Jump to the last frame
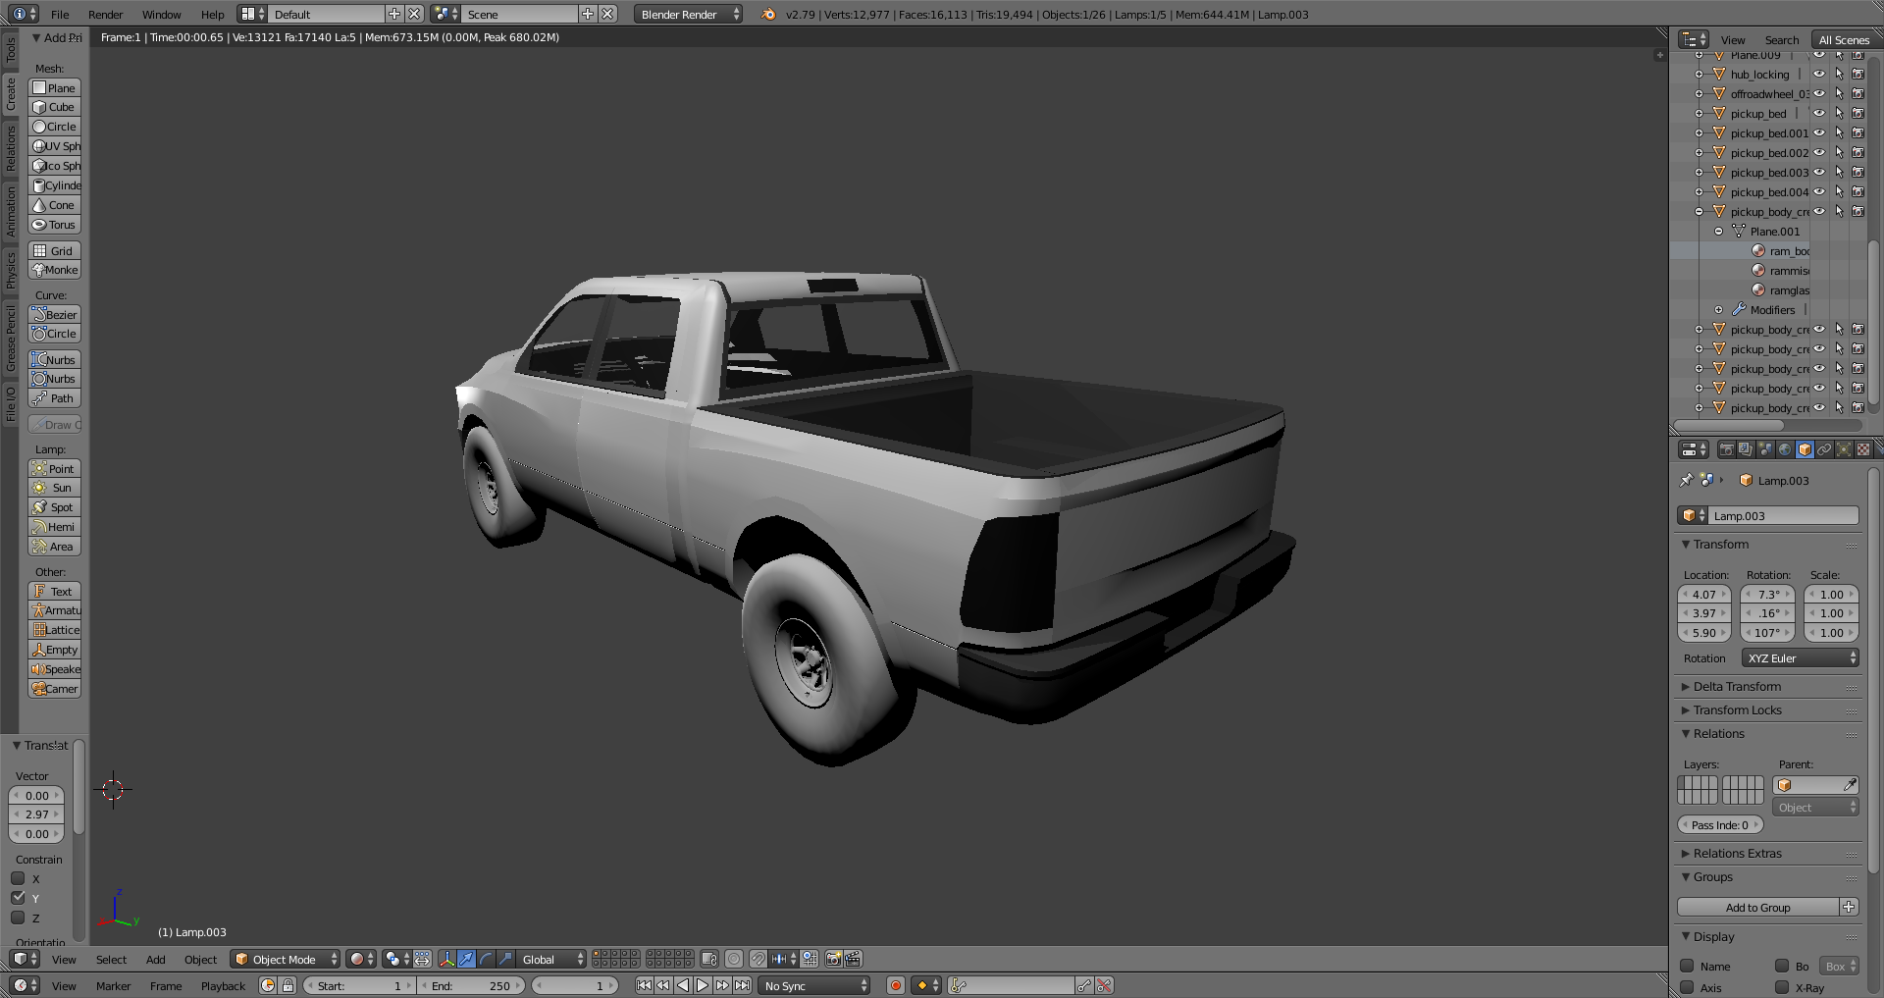The width and height of the screenshot is (1884, 998). pyautogui.click(x=743, y=985)
